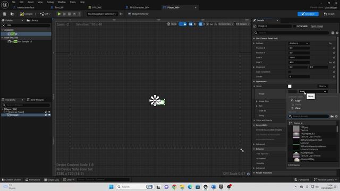The height and width of the screenshot is (191, 340).
Task: Open the Bind Widgets tab
Action: tap(35, 100)
